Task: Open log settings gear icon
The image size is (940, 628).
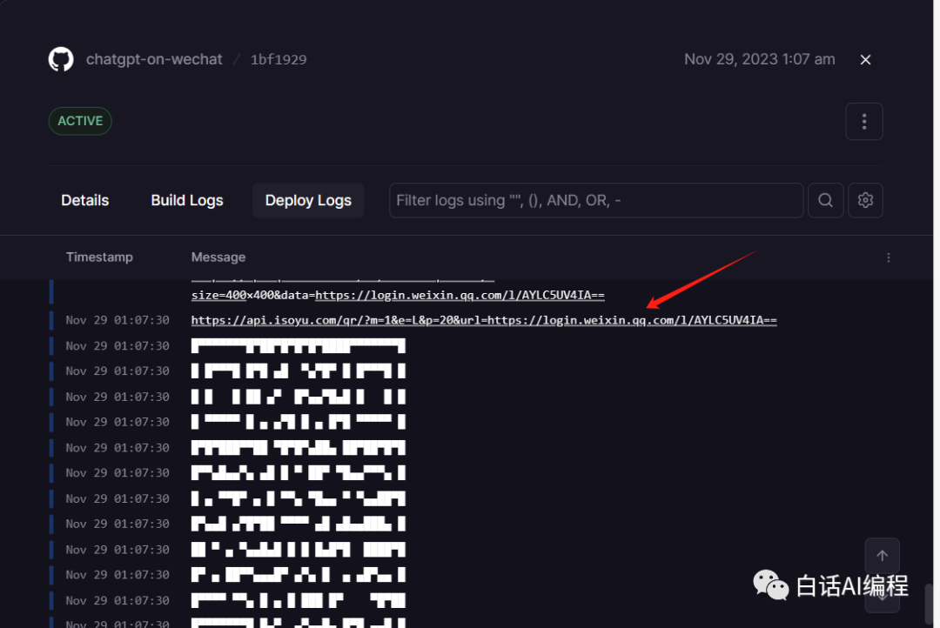Action: 865,200
